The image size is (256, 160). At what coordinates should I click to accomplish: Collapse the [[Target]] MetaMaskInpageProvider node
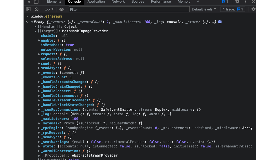[x=36, y=31]
